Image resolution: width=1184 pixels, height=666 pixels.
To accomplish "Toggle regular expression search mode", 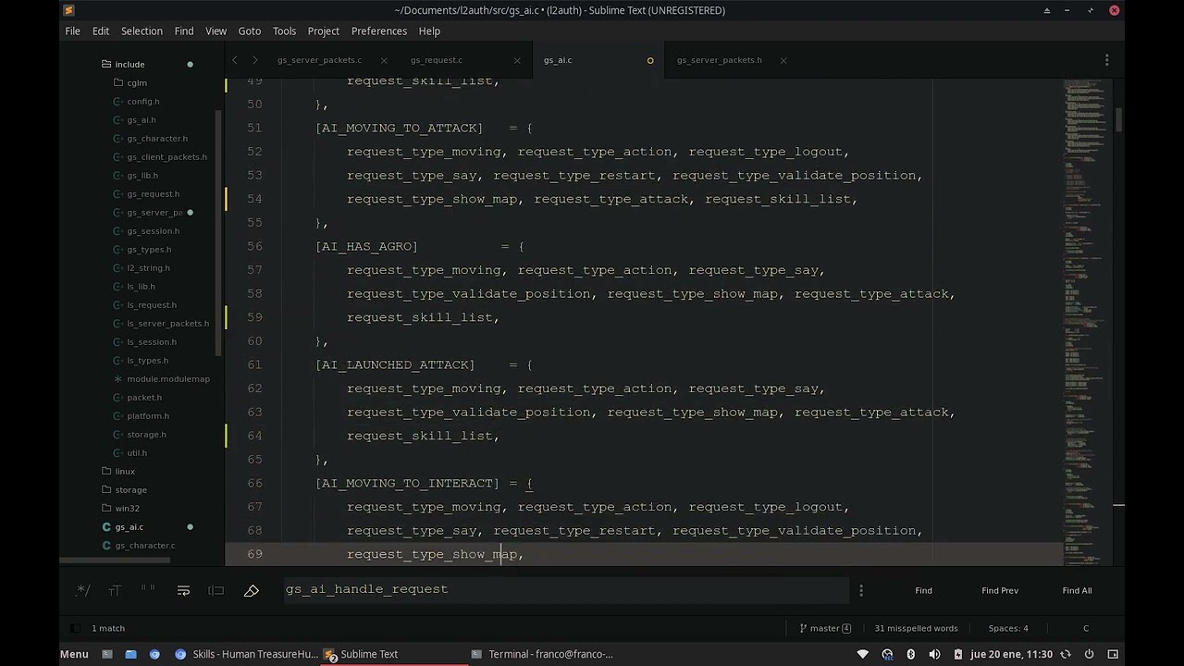I will point(82,590).
